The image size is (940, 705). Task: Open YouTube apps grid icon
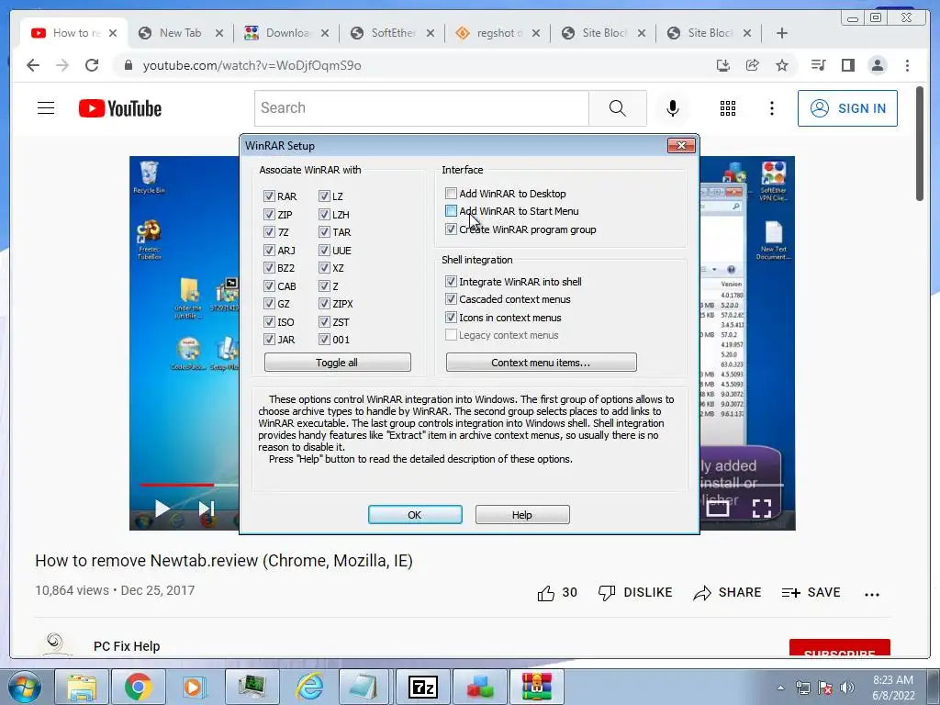[728, 108]
